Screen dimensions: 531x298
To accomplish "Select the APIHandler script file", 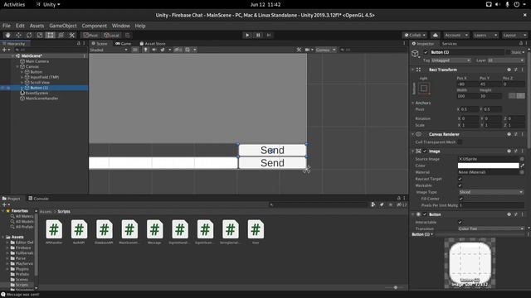I will click(x=54, y=232).
